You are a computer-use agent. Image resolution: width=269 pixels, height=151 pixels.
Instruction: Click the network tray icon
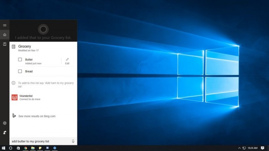[x=244, y=148]
